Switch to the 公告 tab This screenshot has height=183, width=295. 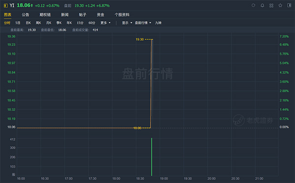point(26,15)
